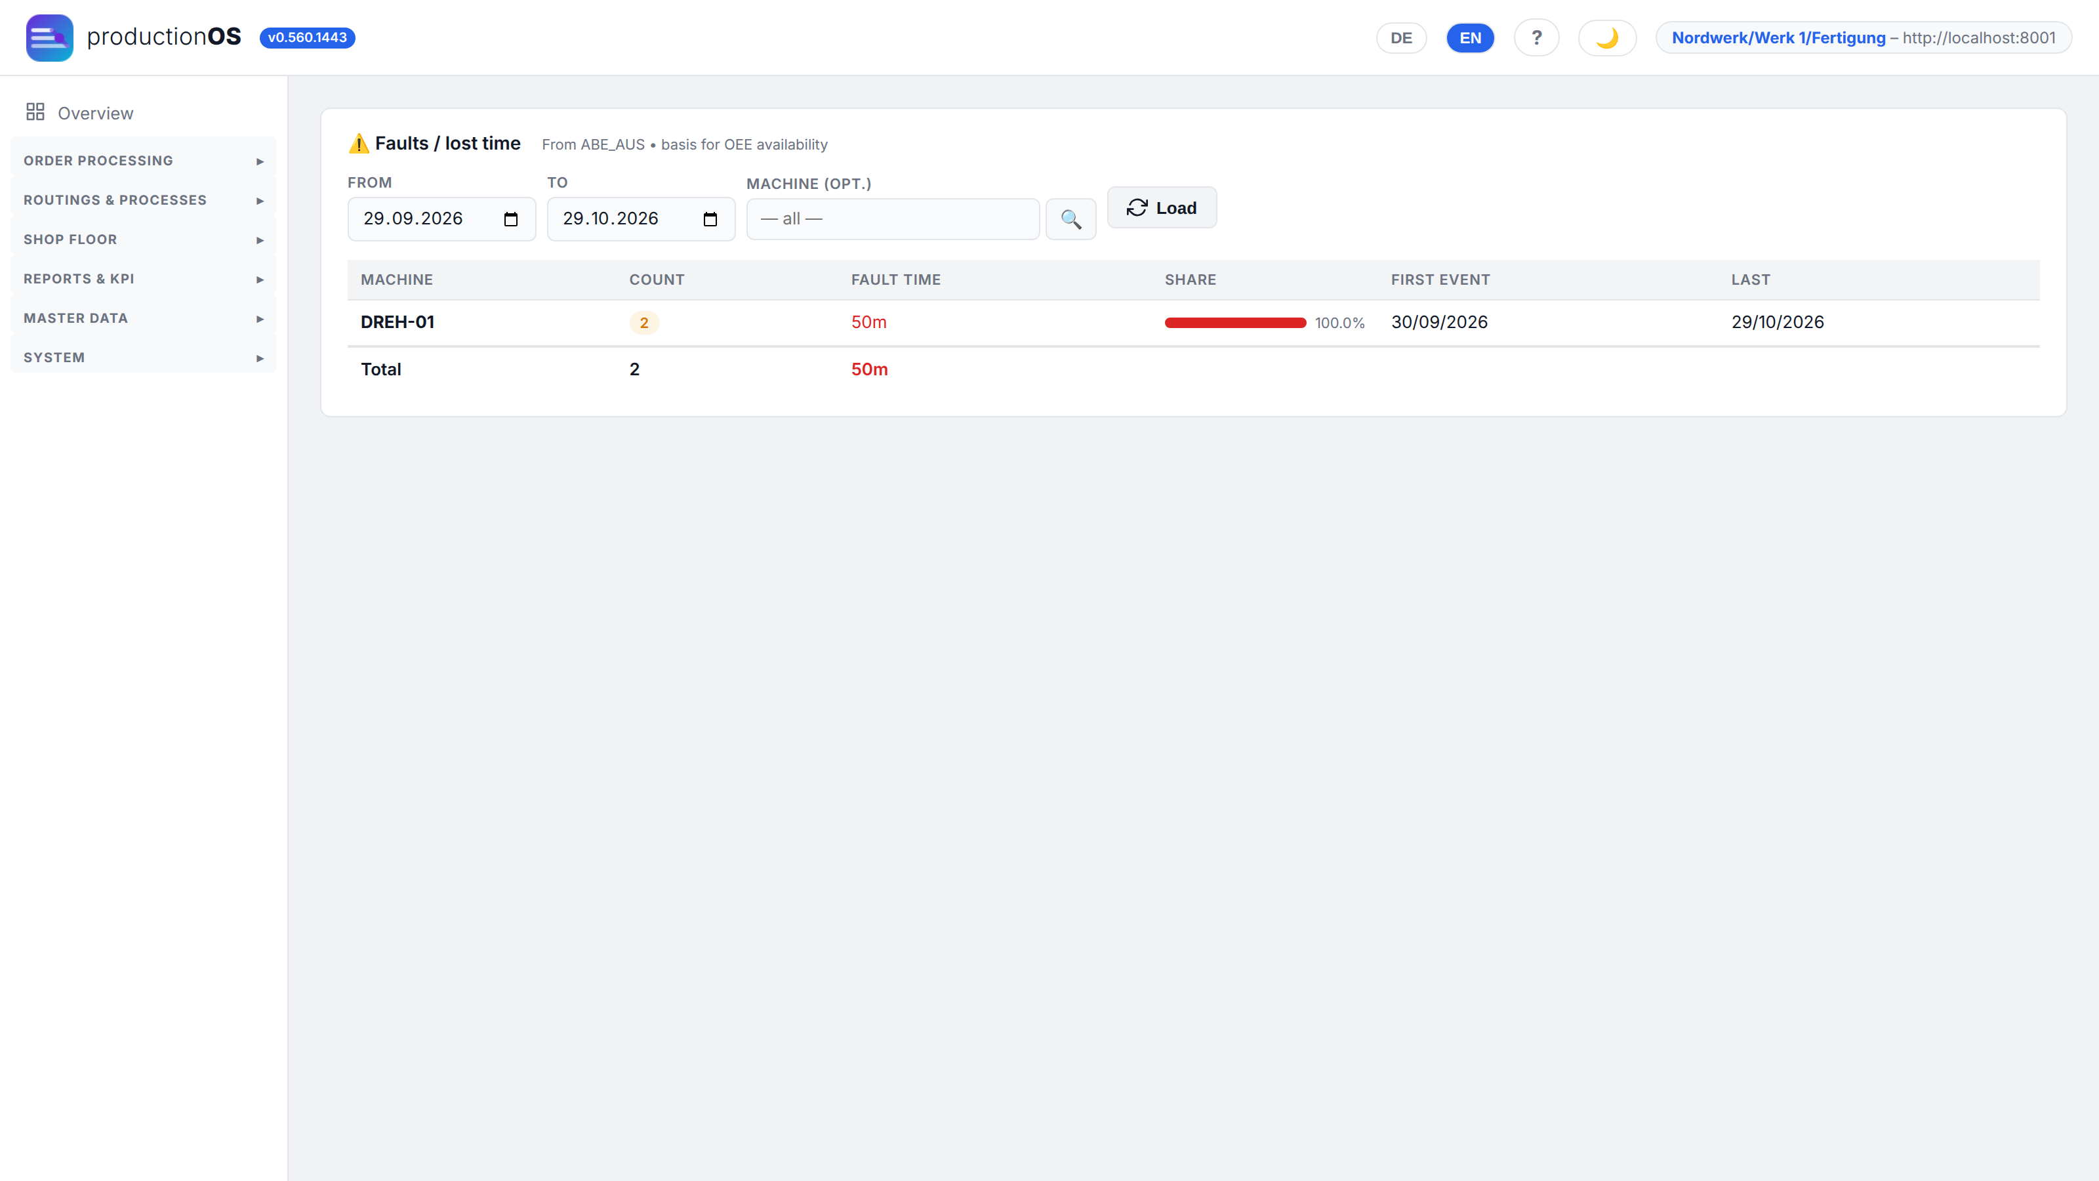Open calendar picker in FROM date field
Image resolution: width=2099 pixels, height=1181 pixels.
point(511,219)
